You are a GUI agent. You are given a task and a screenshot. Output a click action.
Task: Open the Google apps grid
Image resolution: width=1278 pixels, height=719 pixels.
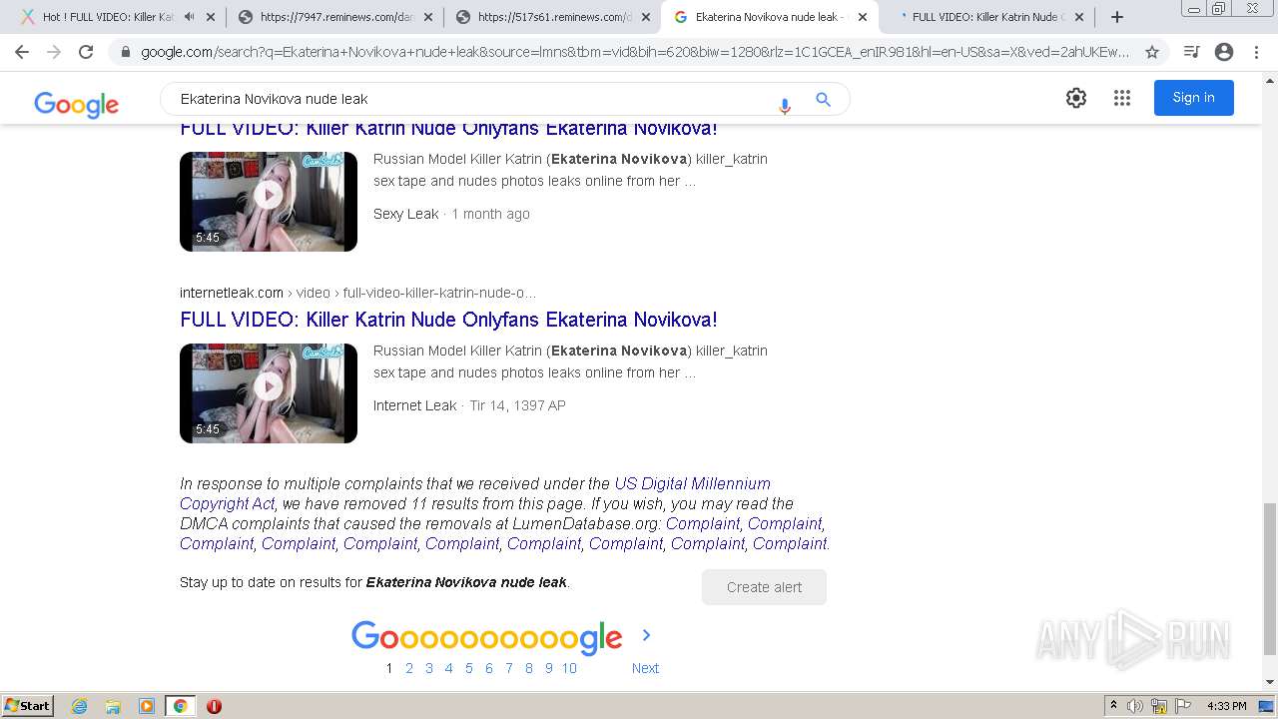point(1122,98)
